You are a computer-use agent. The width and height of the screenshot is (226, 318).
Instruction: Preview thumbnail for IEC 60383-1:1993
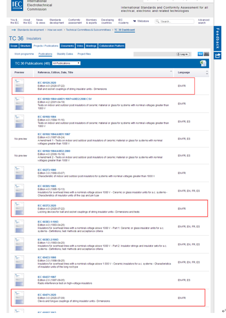[x=19, y=226]
